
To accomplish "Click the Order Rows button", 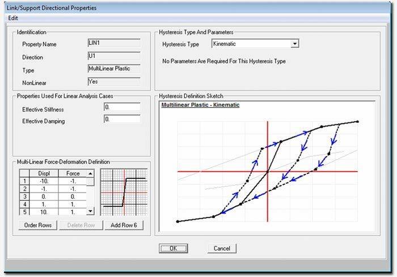I will tap(38, 225).
